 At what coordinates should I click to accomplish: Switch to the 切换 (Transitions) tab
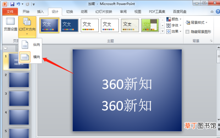[70, 12]
